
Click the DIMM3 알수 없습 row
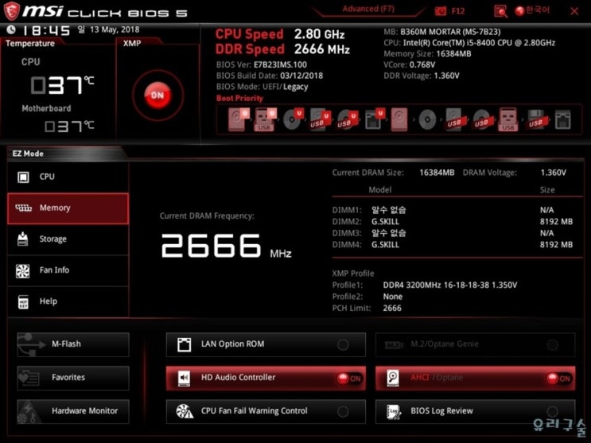point(453,233)
